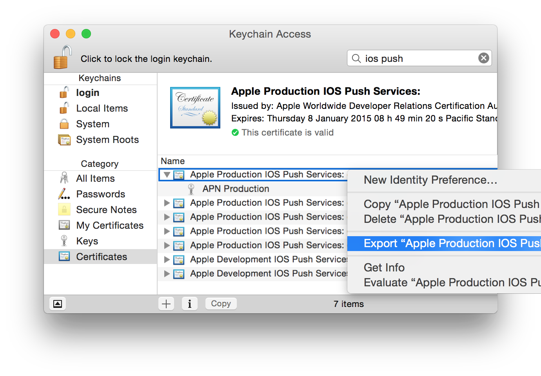Click the certificate icon of the fourth Production row
Screen dimensions: 541x376
[x=179, y=231]
